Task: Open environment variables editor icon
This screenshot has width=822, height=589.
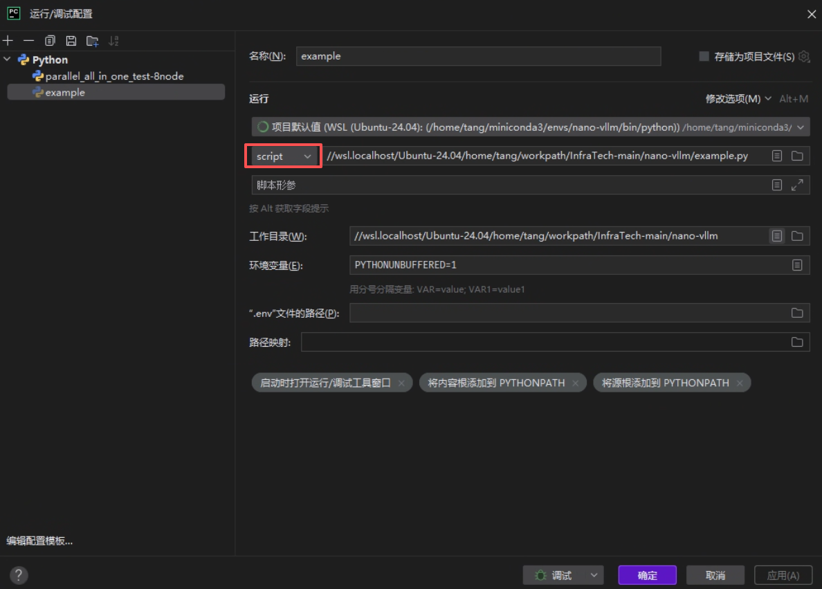Action: pyautogui.click(x=797, y=265)
